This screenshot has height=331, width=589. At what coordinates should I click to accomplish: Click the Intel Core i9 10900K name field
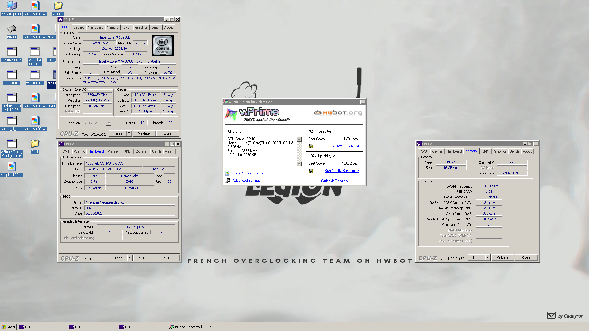point(115,37)
